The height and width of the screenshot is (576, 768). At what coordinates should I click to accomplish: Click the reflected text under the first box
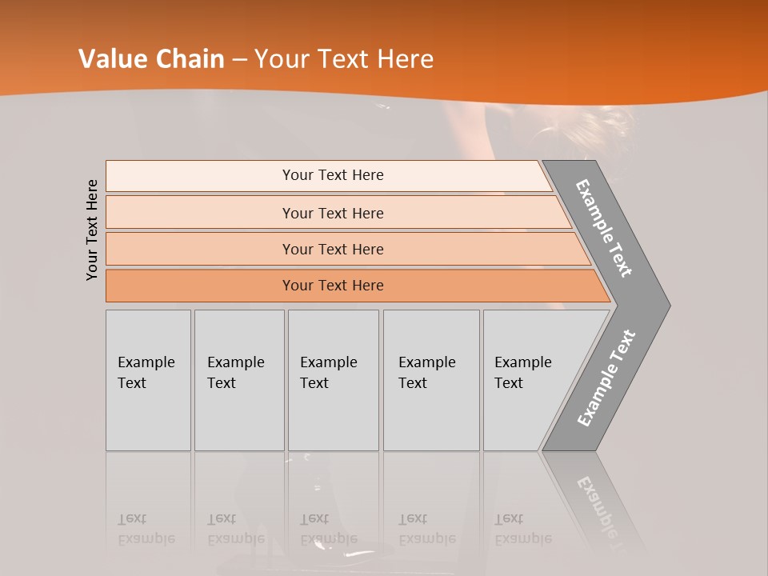click(x=146, y=529)
